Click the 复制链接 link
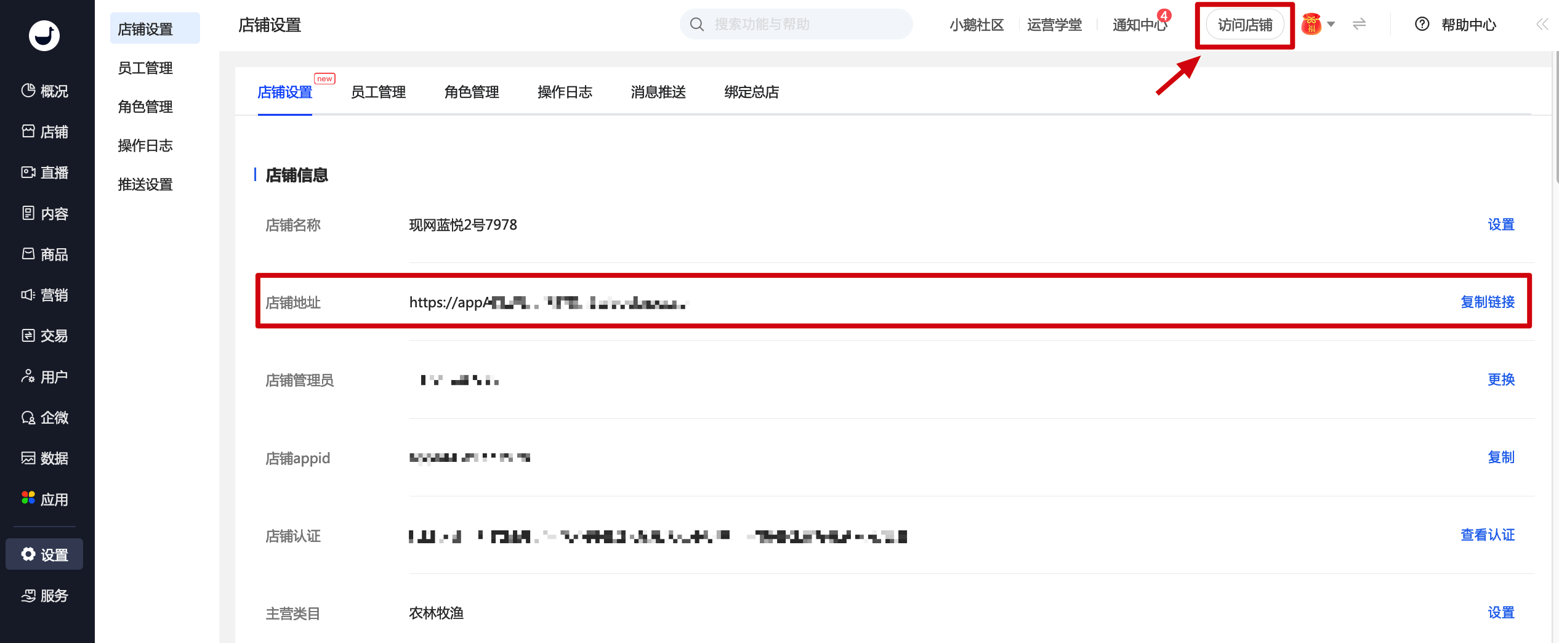The height and width of the screenshot is (643, 1559). click(x=1488, y=302)
